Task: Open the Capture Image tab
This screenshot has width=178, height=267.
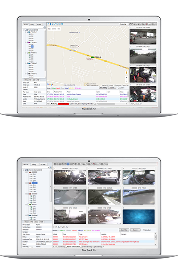Action: click(x=97, y=247)
